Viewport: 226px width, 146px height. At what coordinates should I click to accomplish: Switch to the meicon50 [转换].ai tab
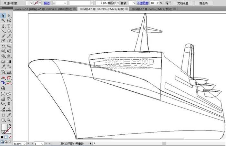tap(44, 9)
